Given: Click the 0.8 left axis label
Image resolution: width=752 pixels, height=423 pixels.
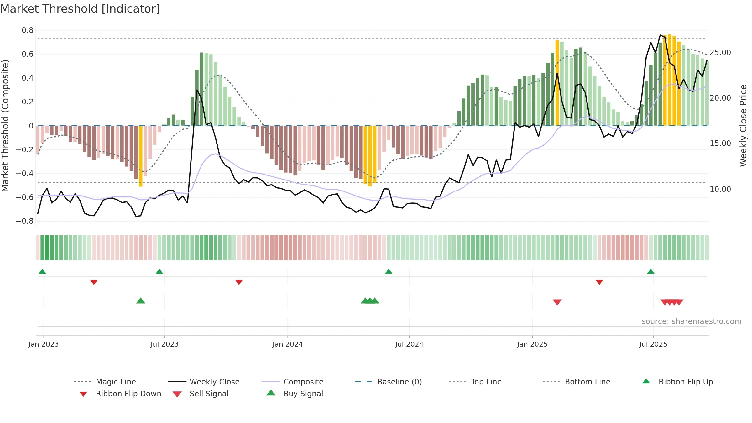Looking at the screenshot, I should [28, 30].
